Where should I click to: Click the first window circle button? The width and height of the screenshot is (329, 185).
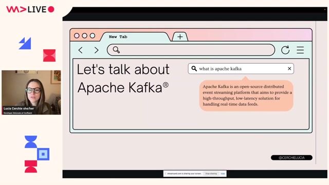(77, 35)
